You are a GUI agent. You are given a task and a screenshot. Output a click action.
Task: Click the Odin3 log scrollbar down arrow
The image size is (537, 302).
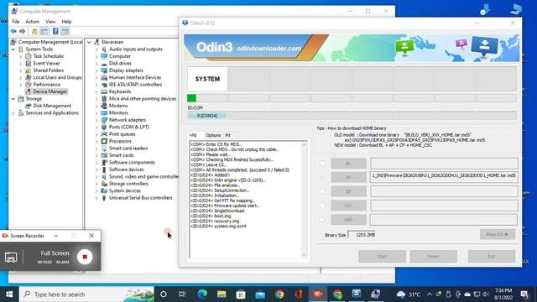(304, 255)
